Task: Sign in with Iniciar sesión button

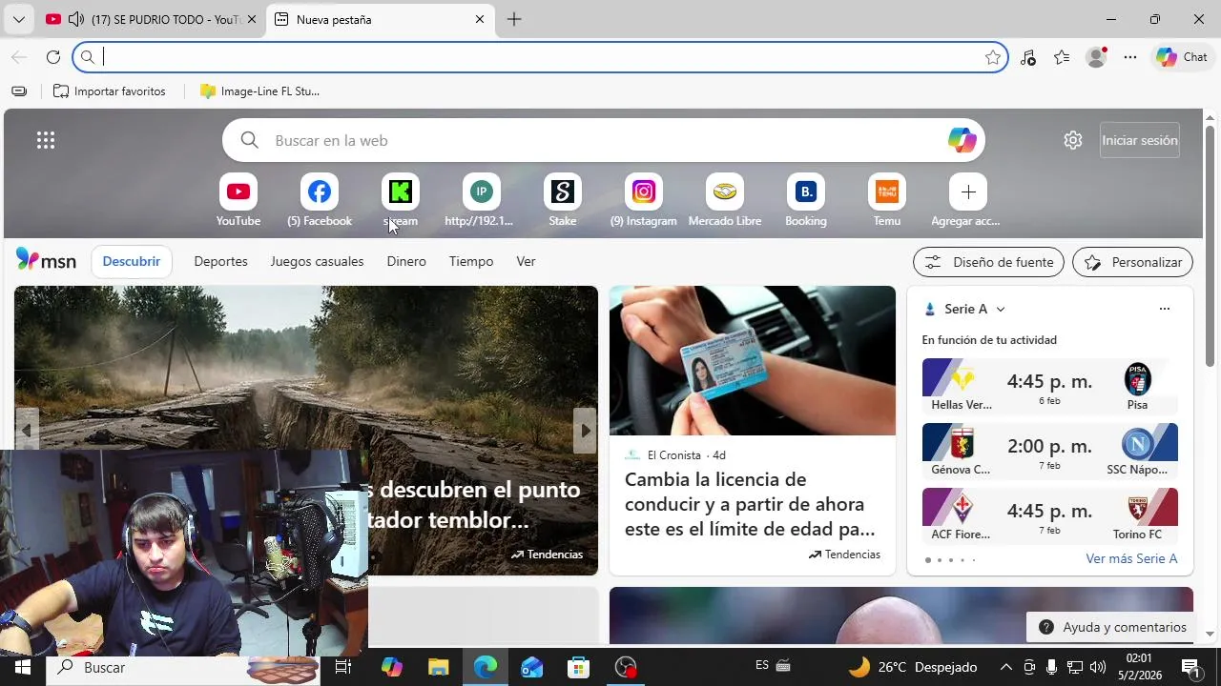Action: pyautogui.click(x=1140, y=140)
